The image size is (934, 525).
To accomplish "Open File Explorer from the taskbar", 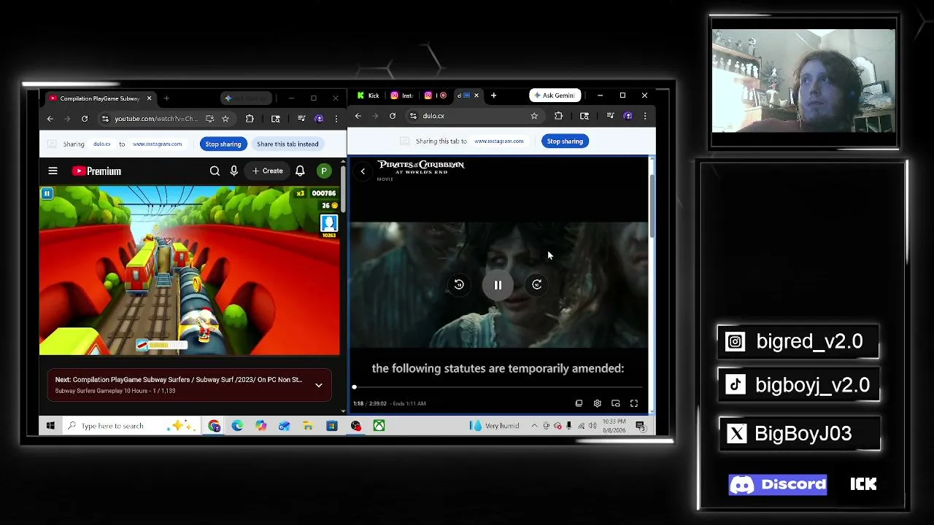I will point(308,426).
